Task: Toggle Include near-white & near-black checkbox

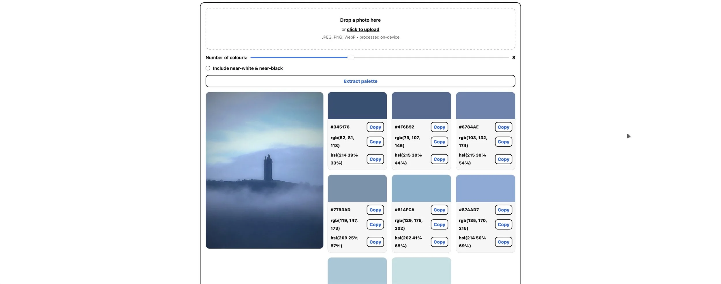Action: [x=208, y=68]
